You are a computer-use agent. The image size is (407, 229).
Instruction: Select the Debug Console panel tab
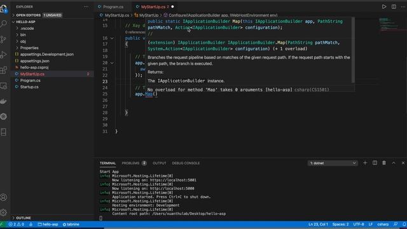click(x=186, y=163)
